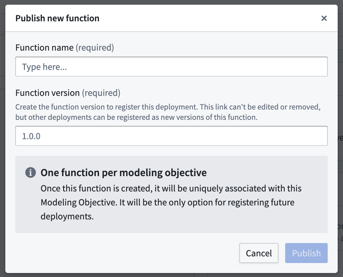Click the gray informational banner
This screenshot has width=343, height=277.
pos(171,194)
